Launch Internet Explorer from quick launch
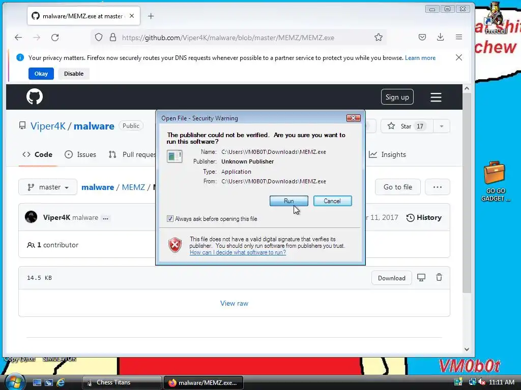Image resolution: width=521 pixels, height=390 pixels. click(x=61, y=383)
